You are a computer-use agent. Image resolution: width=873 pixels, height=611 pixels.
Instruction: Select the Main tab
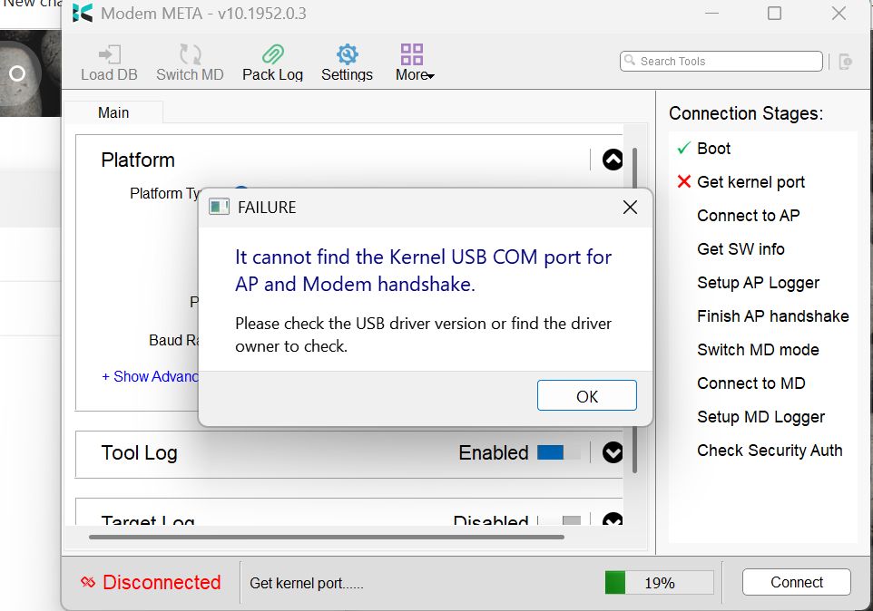point(113,112)
